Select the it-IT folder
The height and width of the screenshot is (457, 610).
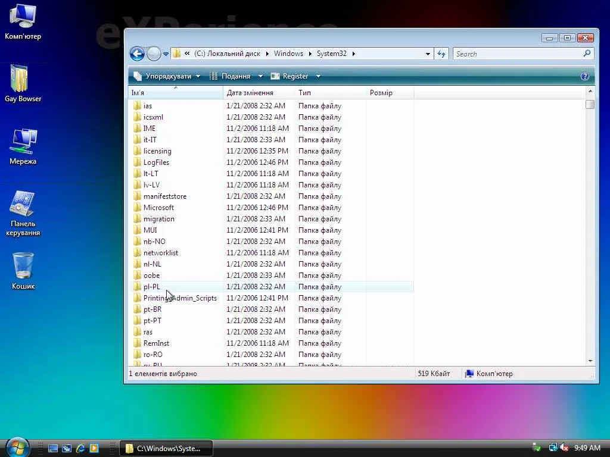point(150,139)
